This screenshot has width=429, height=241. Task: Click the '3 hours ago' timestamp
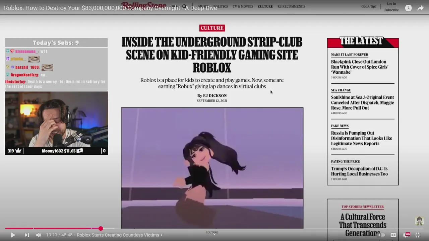click(339, 78)
